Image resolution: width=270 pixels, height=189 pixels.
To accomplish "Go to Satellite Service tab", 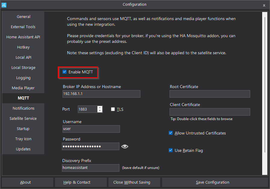I will [23, 119].
